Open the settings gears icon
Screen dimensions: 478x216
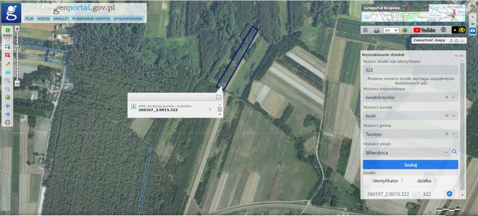(x=472, y=7)
